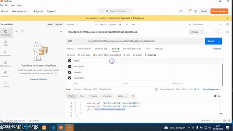This screenshot has height=131, width=233.
Task: Switch to the Raw response view
Action: tap(82, 96)
